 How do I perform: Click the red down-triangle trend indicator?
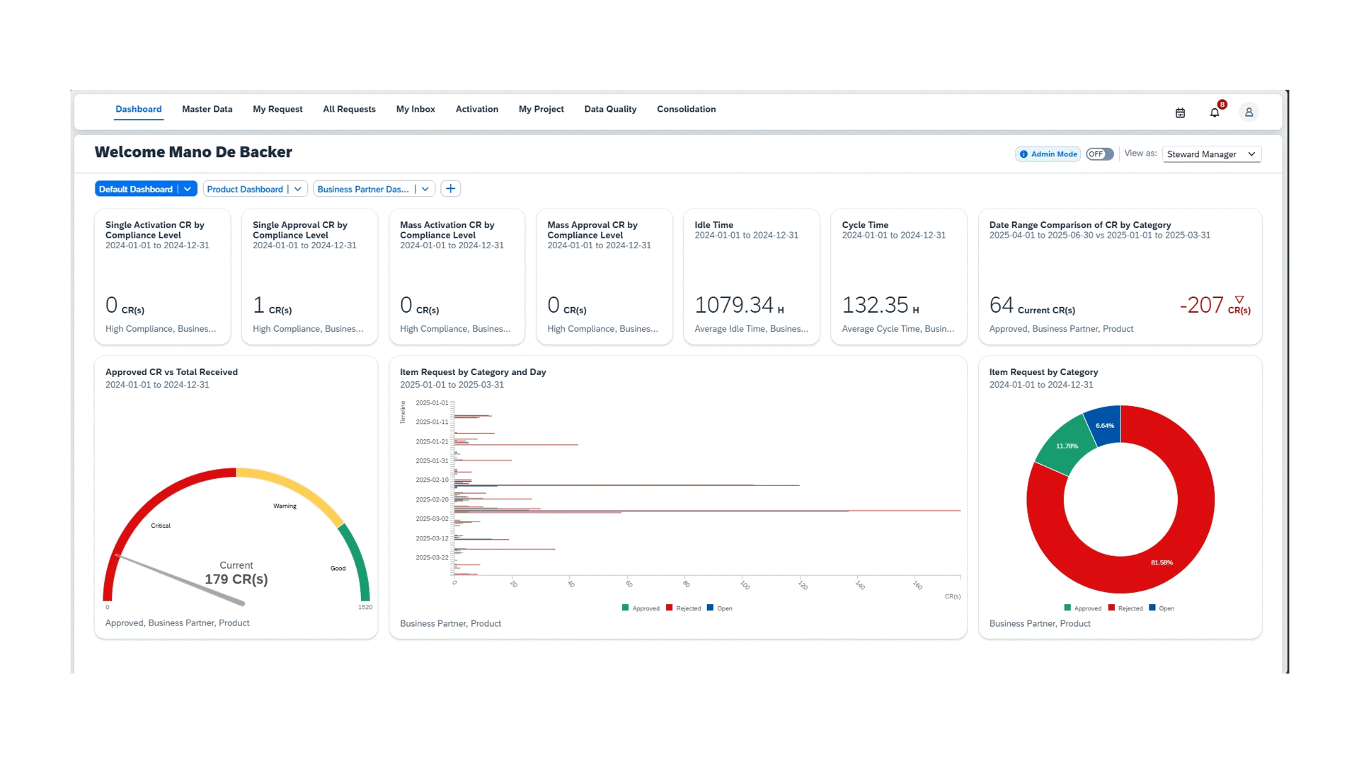[x=1239, y=300]
